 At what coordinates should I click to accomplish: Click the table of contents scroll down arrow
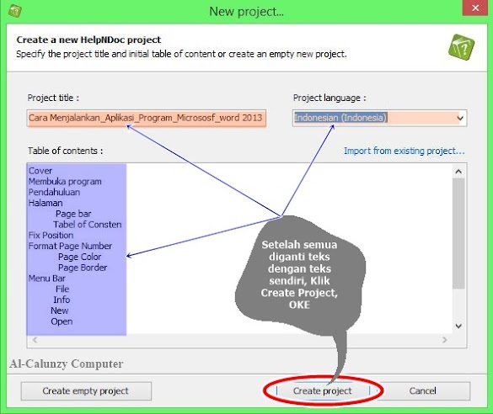coord(458,326)
